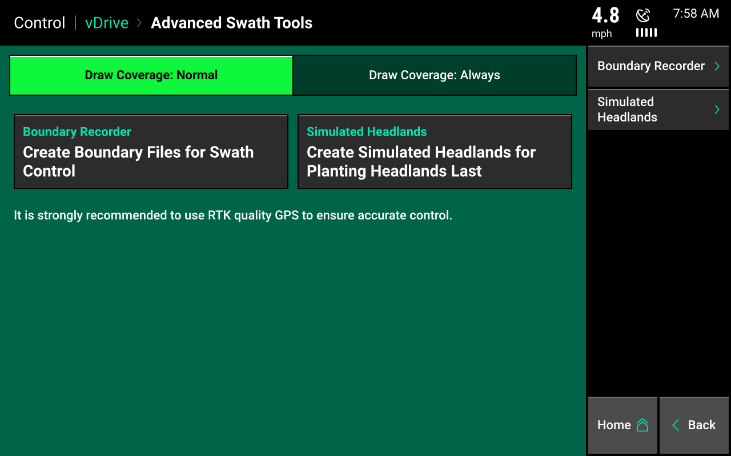Click the house icon on Home button

click(642, 425)
